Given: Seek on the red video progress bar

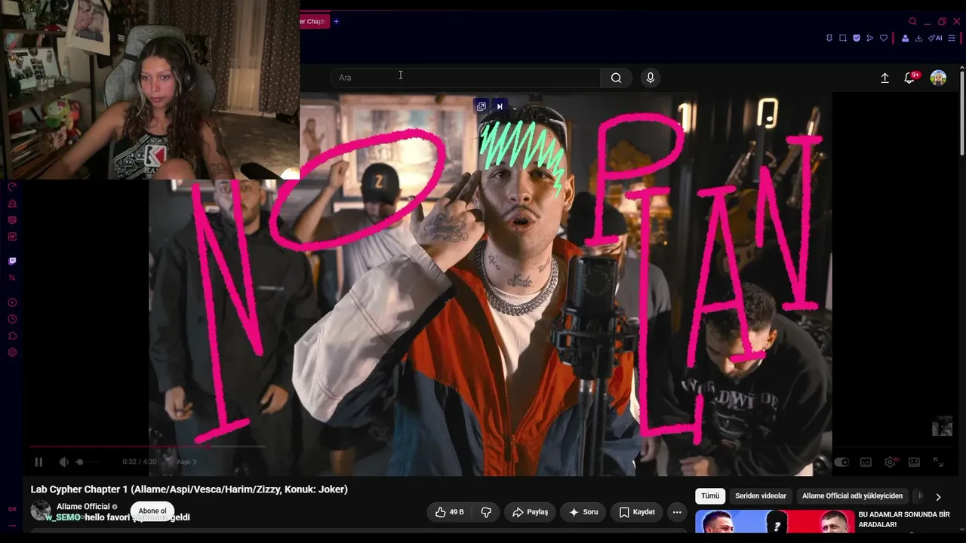Looking at the screenshot, I should tap(147, 446).
